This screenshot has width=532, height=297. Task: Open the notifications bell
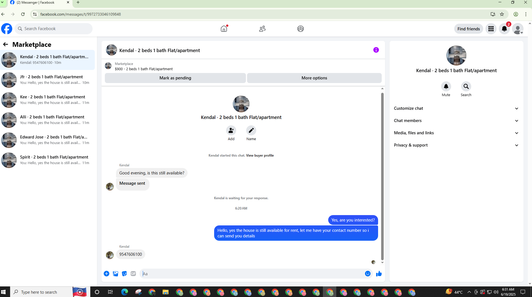pyautogui.click(x=504, y=29)
